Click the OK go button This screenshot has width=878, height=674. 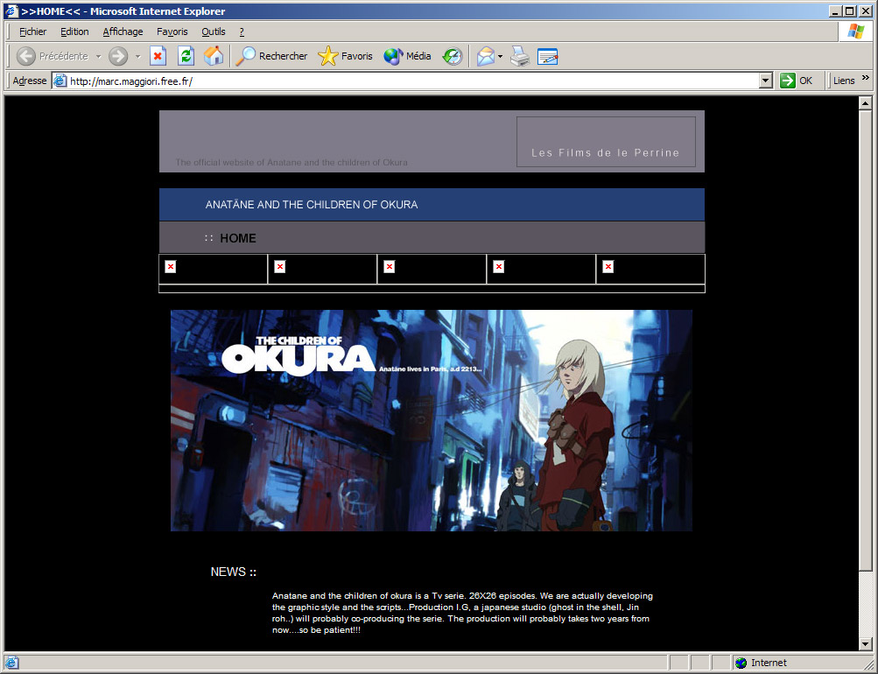[797, 81]
